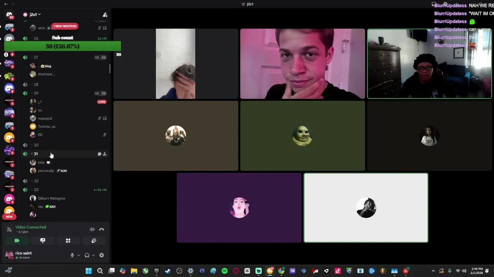Open Spotify from the taskbar
The height and width of the screenshot is (277, 494).
225,271
